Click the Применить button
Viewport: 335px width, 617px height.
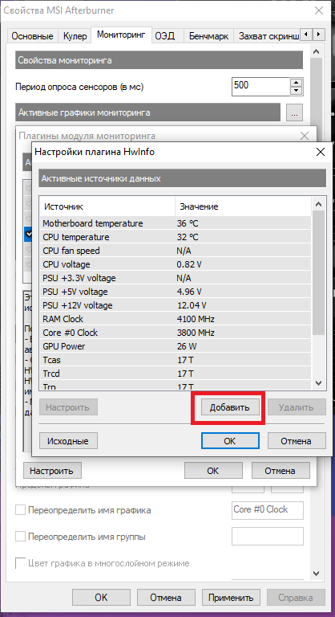231,598
